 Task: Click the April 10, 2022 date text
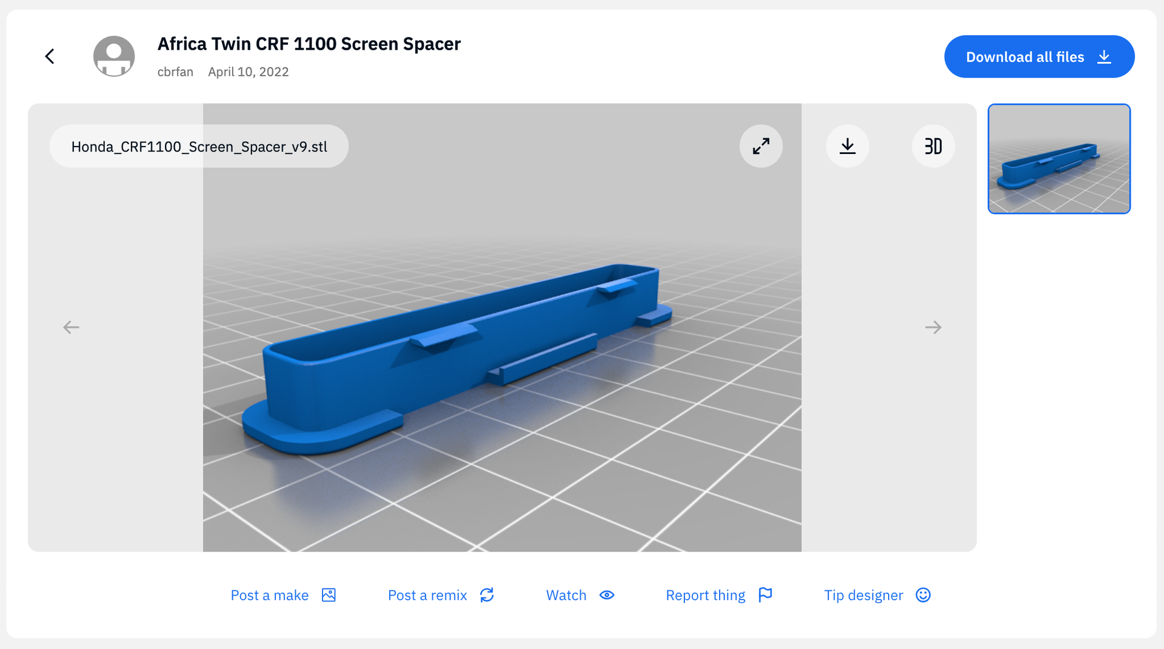(248, 72)
